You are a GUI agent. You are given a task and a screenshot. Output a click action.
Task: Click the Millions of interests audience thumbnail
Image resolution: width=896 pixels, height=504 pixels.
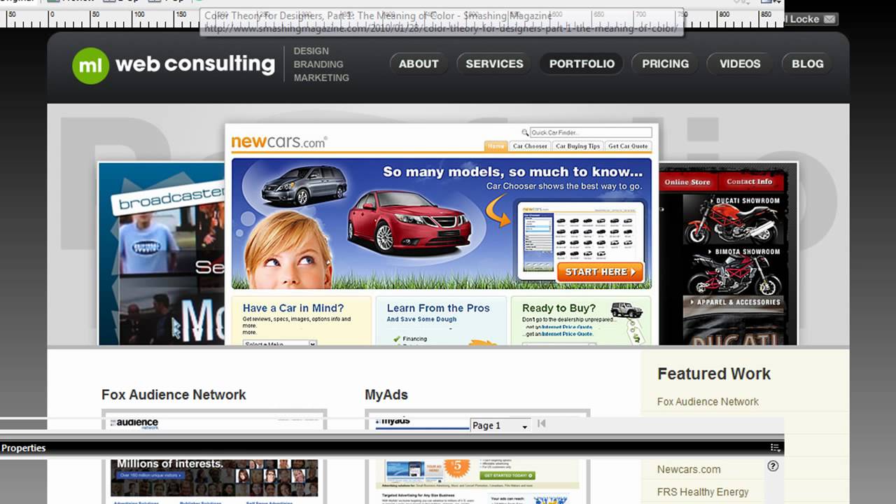(214, 478)
